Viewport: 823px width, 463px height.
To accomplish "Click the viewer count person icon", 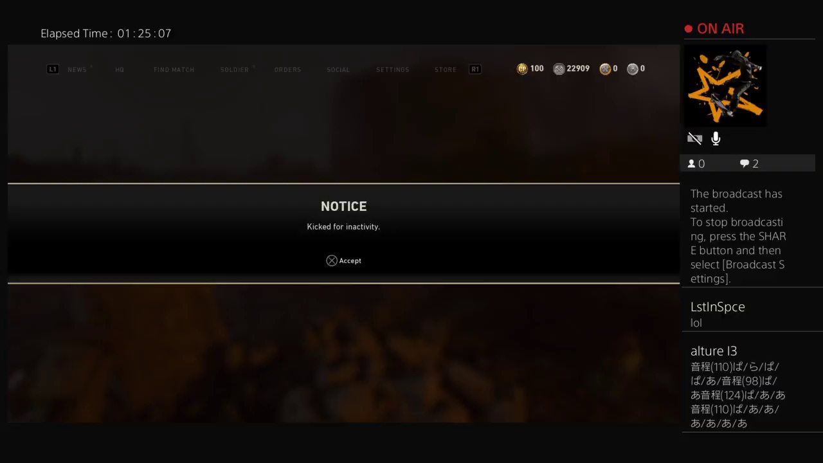I will click(x=692, y=164).
